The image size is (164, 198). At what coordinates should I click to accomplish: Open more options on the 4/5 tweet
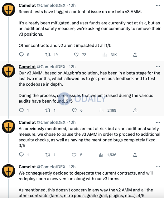158,167
